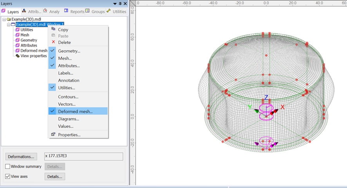
Task: Switch to the Groups tab label
Action: (x=98, y=11)
